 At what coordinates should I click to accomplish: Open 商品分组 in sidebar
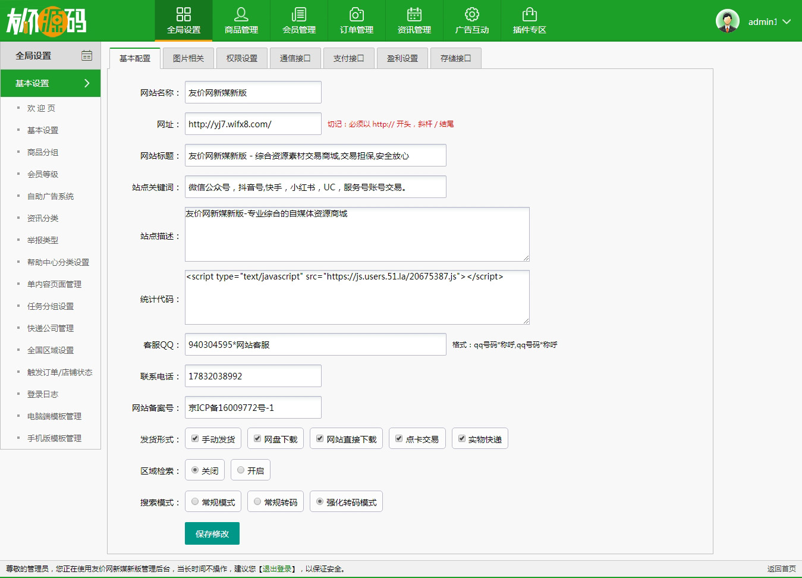[43, 152]
